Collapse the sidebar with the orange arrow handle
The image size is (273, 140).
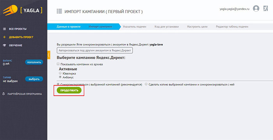coord(49,55)
